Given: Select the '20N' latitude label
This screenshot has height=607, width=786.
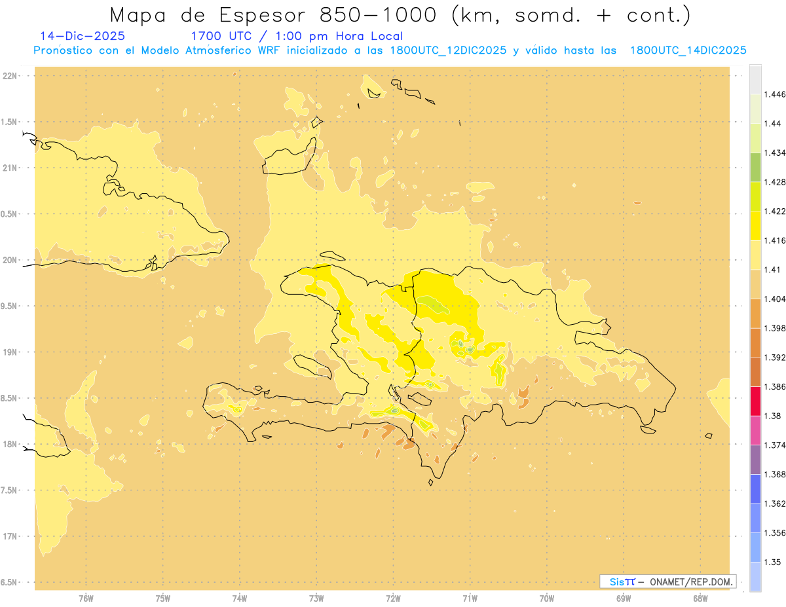Looking at the screenshot, I should tap(10, 260).
